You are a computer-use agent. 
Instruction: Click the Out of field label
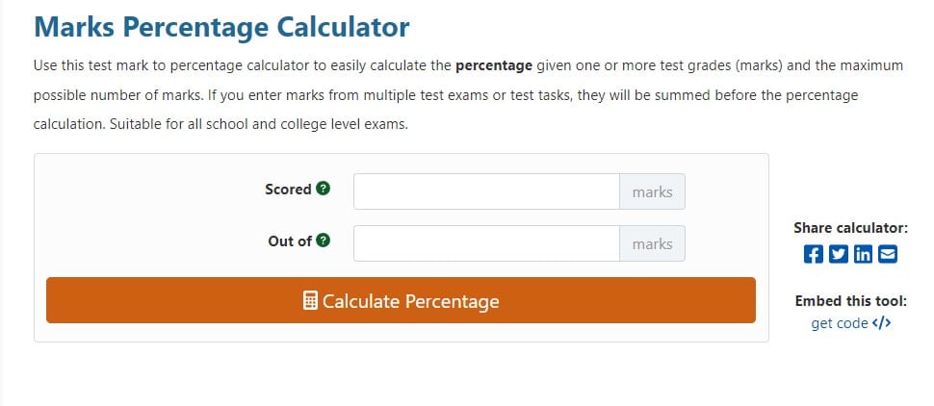click(290, 241)
